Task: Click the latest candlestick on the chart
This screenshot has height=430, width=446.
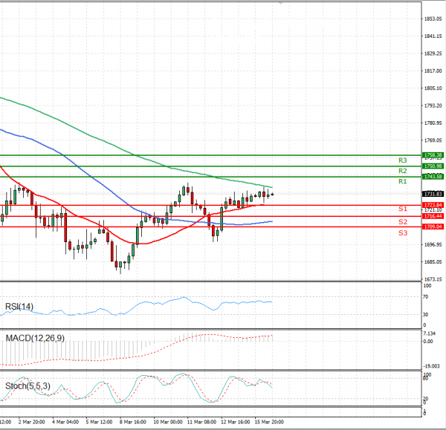Action: [x=272, y=195]
